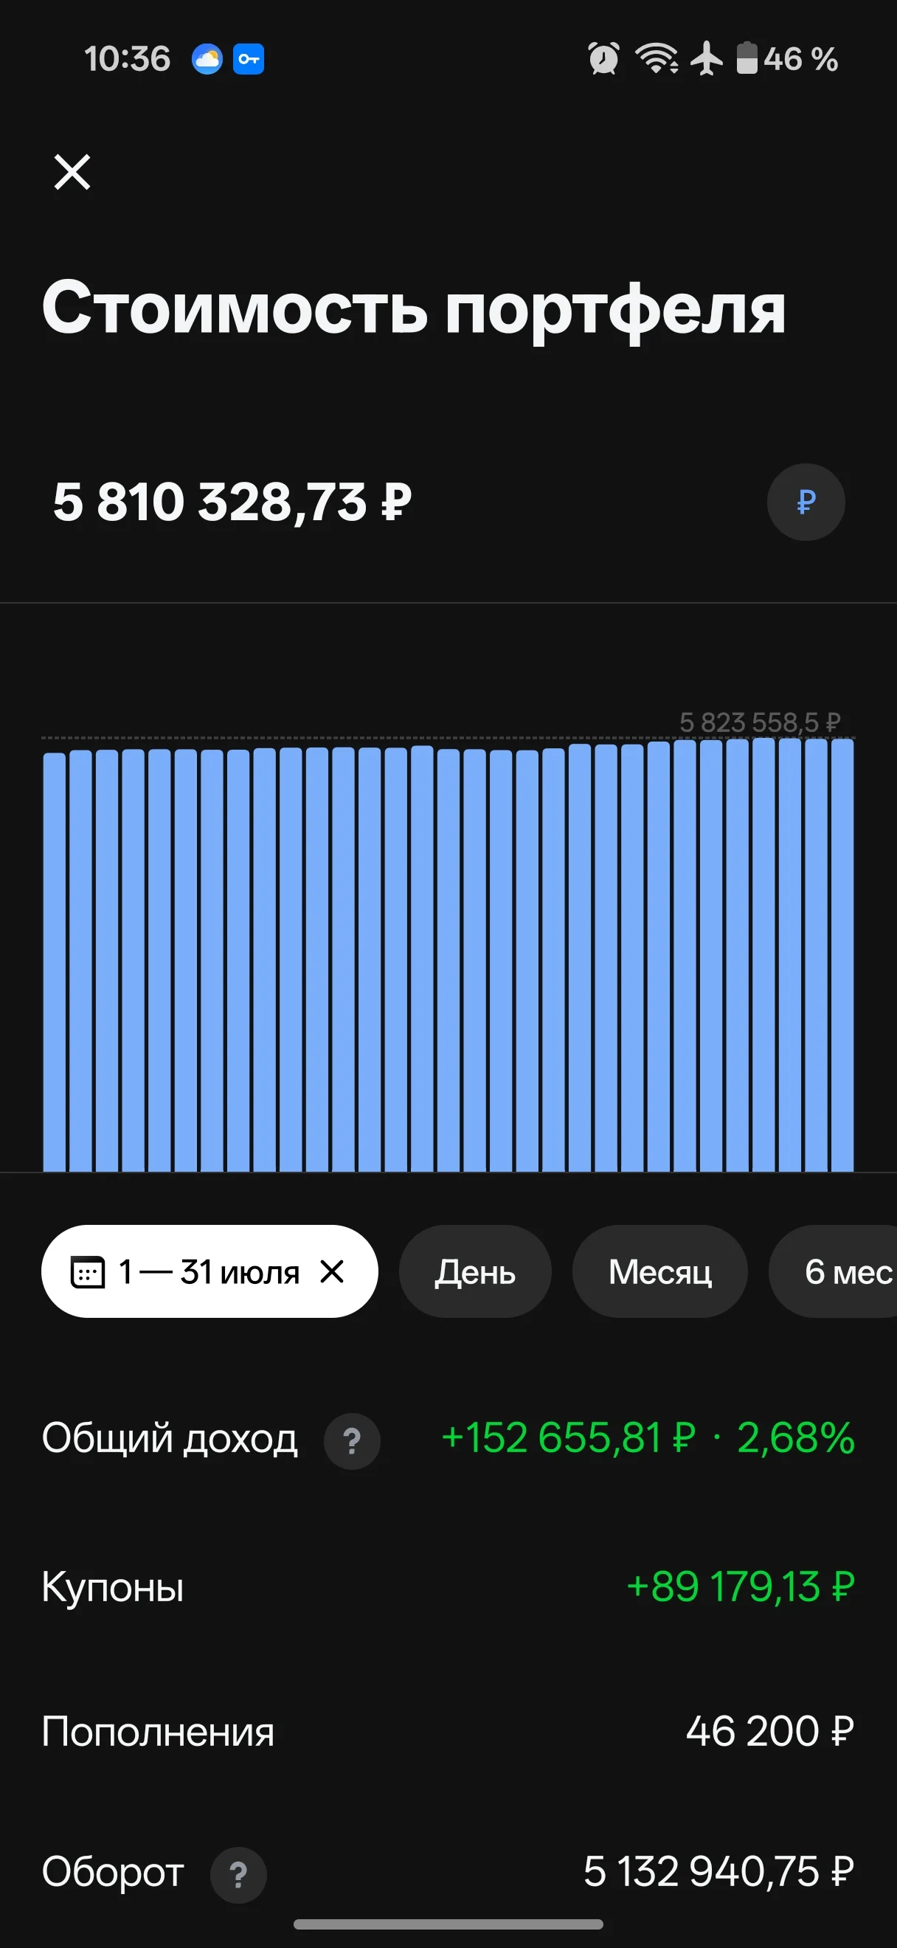
Task: Open the calendar date picker icon
Action: pyautogui.click(x=88, y=1272)
